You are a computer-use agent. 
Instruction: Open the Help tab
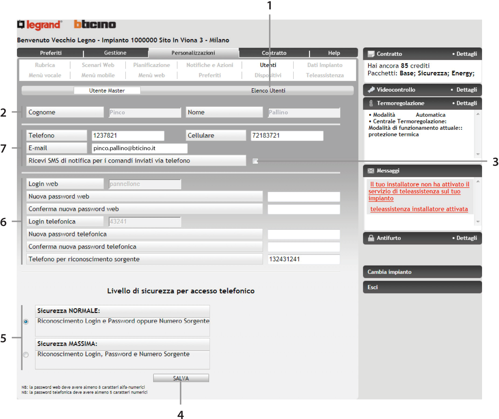coord(334,53)
